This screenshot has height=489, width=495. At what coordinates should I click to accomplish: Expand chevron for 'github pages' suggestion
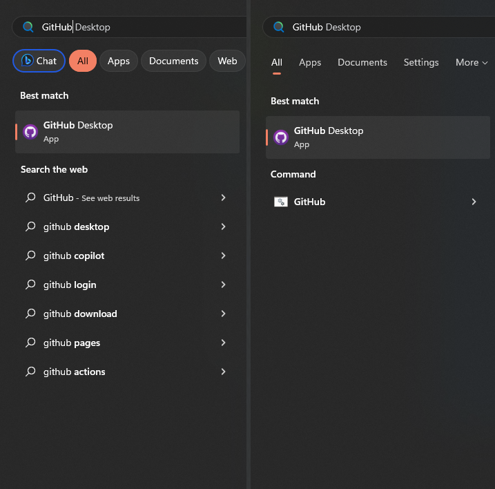coord(223,343)
